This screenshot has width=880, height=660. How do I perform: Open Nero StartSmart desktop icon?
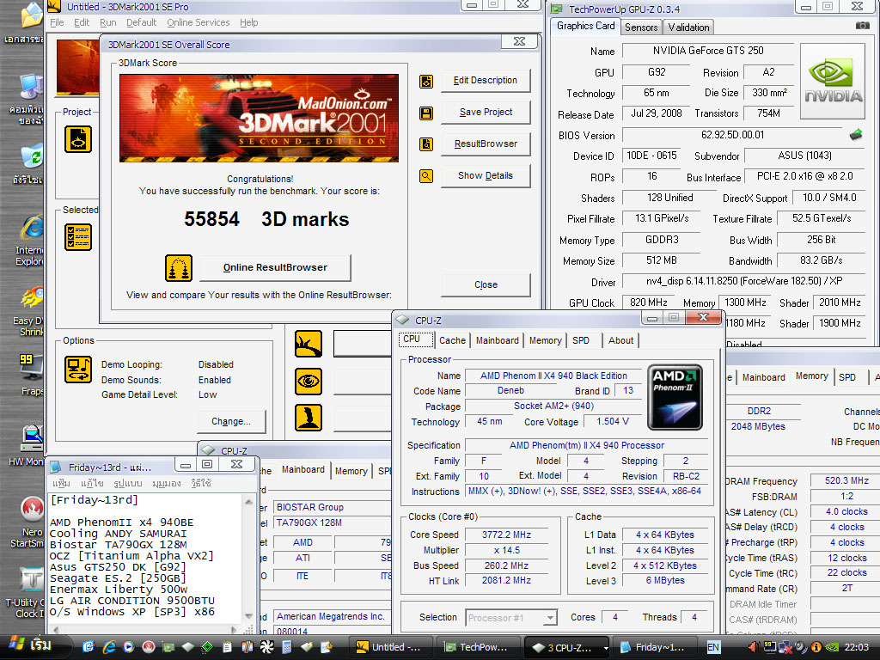coord(28,522)
